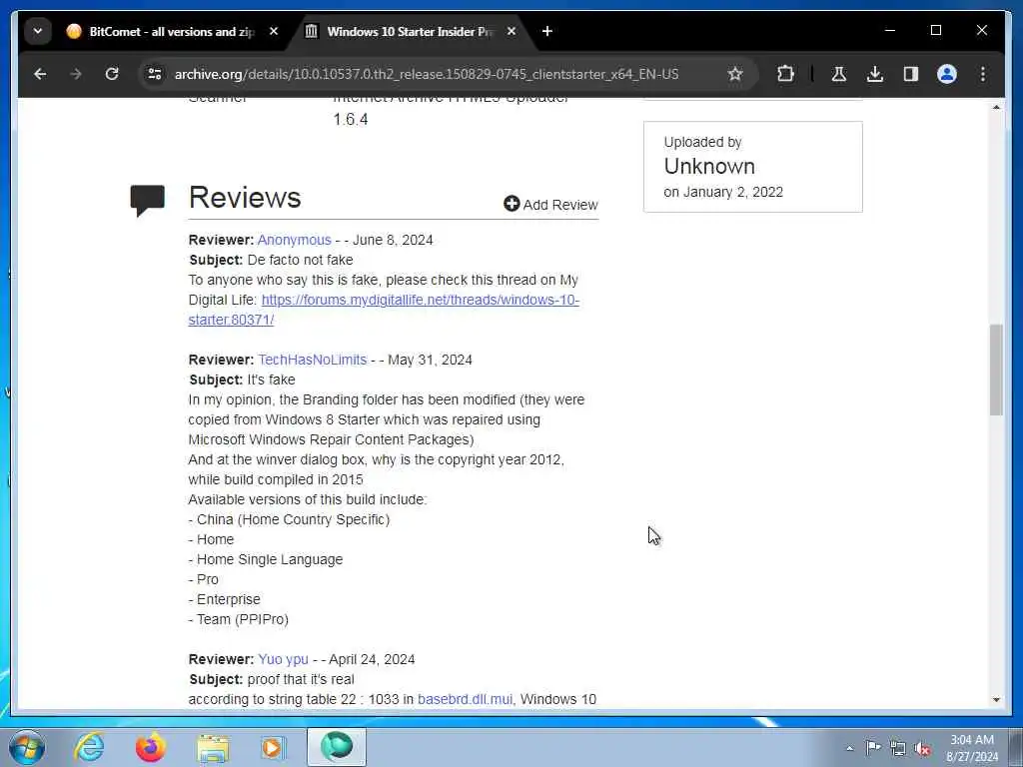Open a new browser tab
The height and width of the screenshot is (767, 1023).
547,31
